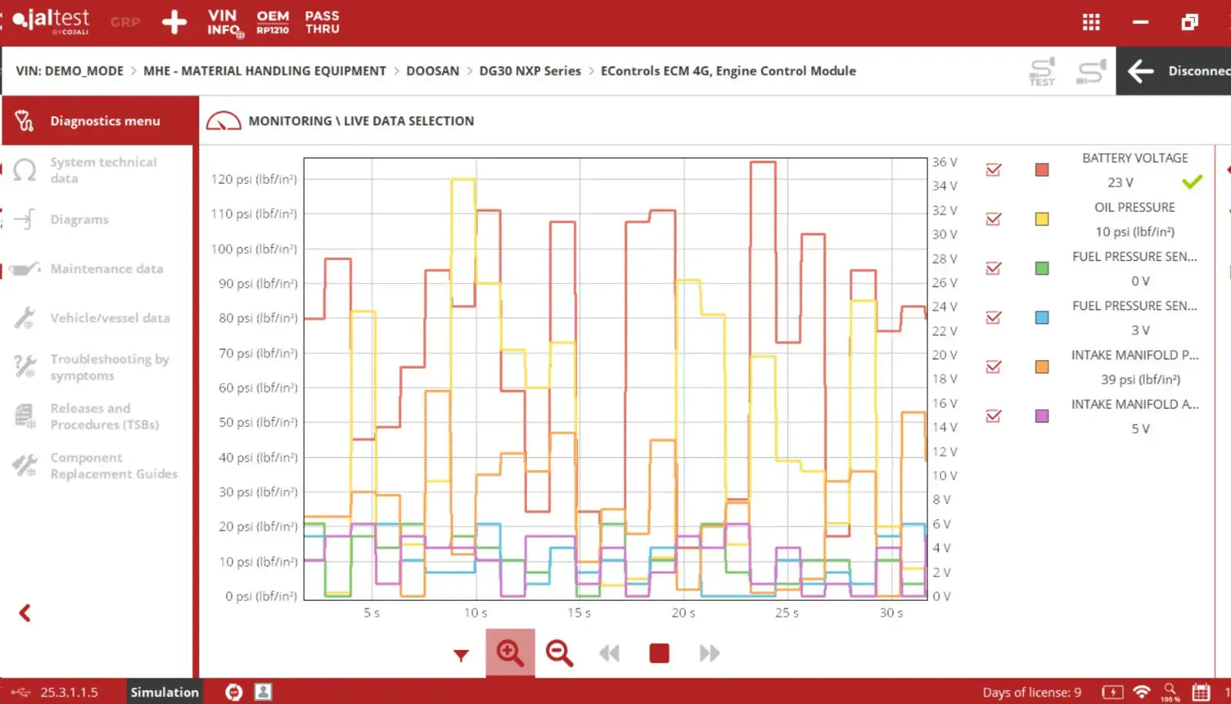Viewport: 1231px width, 704px height.
Task: Toggle the Oil Pressure checkbox
Action: point(993,219)
